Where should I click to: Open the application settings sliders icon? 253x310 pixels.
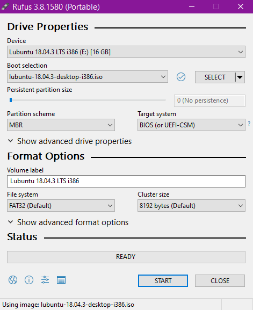pos(45,280)
